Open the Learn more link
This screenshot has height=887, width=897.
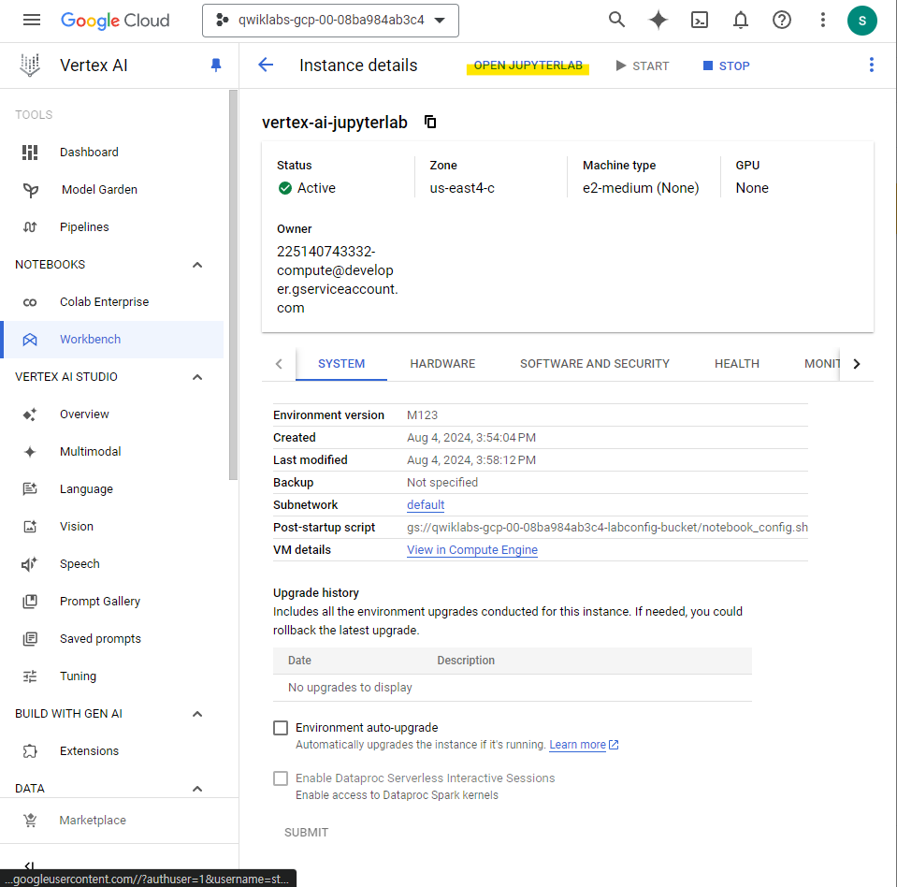584,745
